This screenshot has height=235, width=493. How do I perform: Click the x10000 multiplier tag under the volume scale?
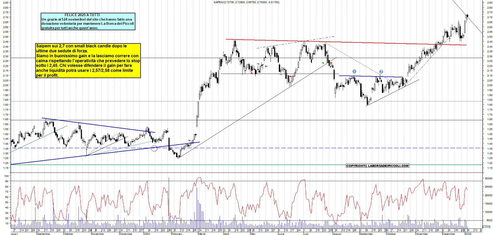click(x=486, y=227)
